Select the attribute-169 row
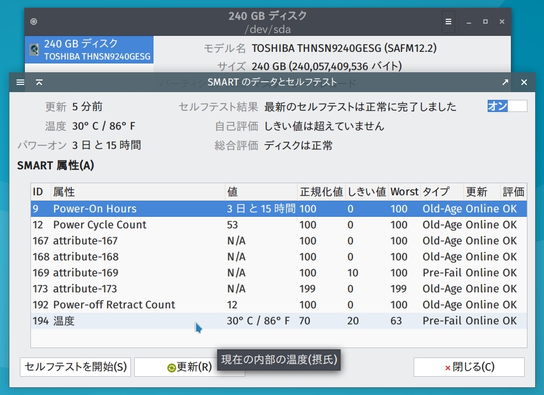 click(x=278, y=273)
